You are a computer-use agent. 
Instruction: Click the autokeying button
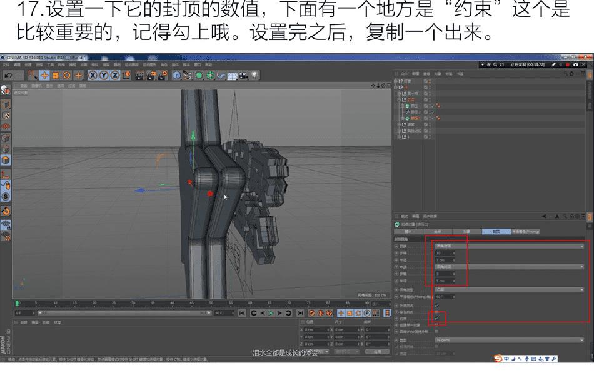point(321,313)
